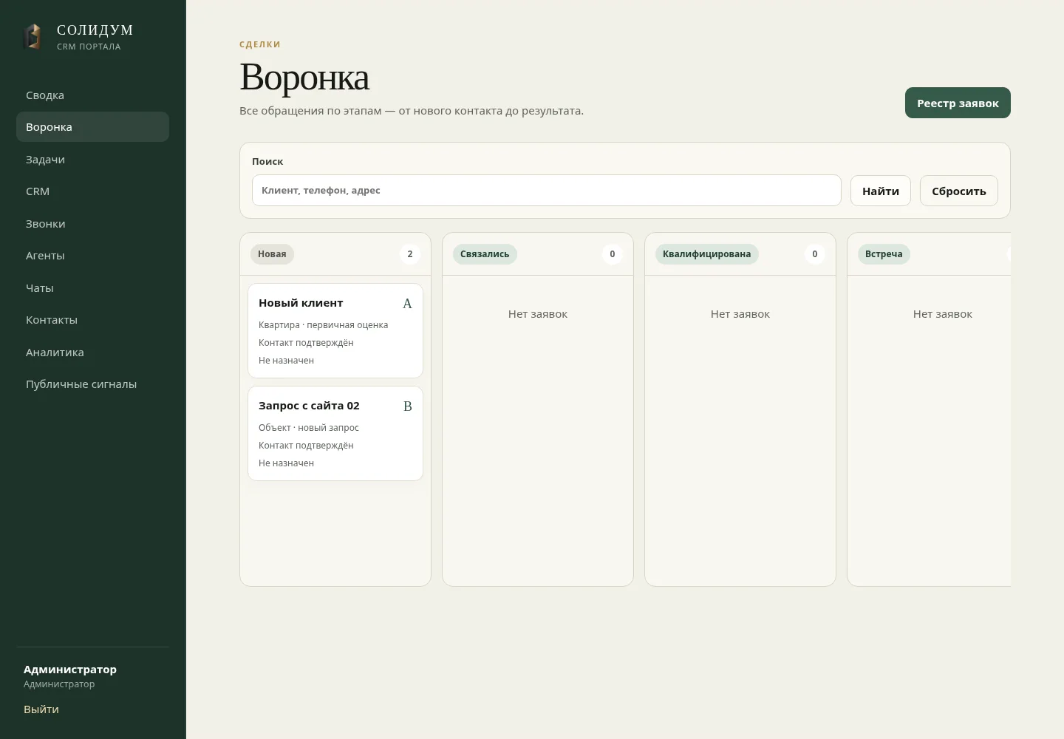Click the Сбросить button
The width and height of the screenshot is (1064, 739).
tap(959, 191)
